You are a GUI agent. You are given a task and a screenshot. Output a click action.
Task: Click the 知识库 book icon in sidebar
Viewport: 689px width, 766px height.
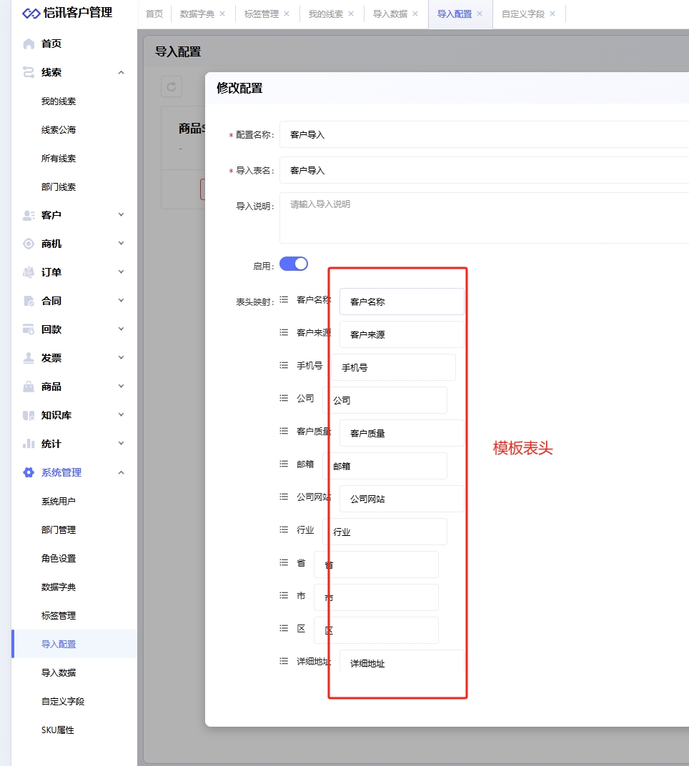point(29,415)
